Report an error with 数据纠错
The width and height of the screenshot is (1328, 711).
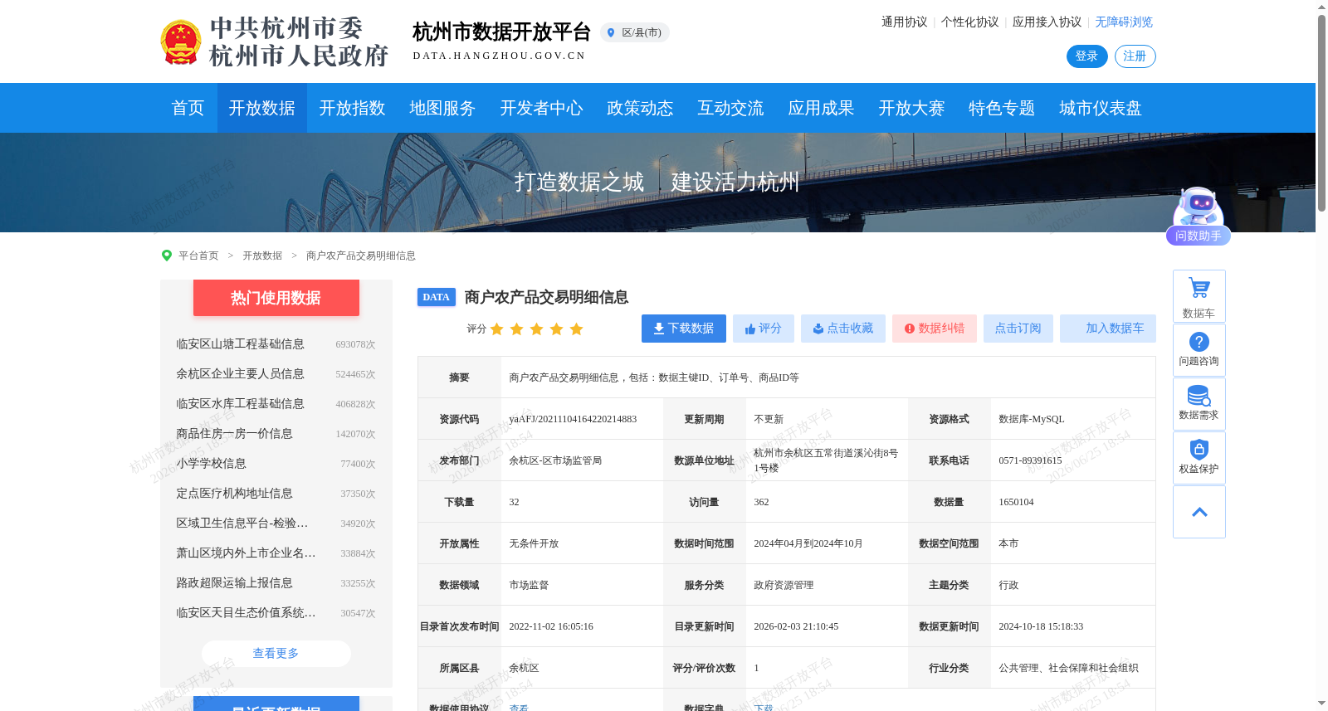pyautogui.click(x=935, y=329)
